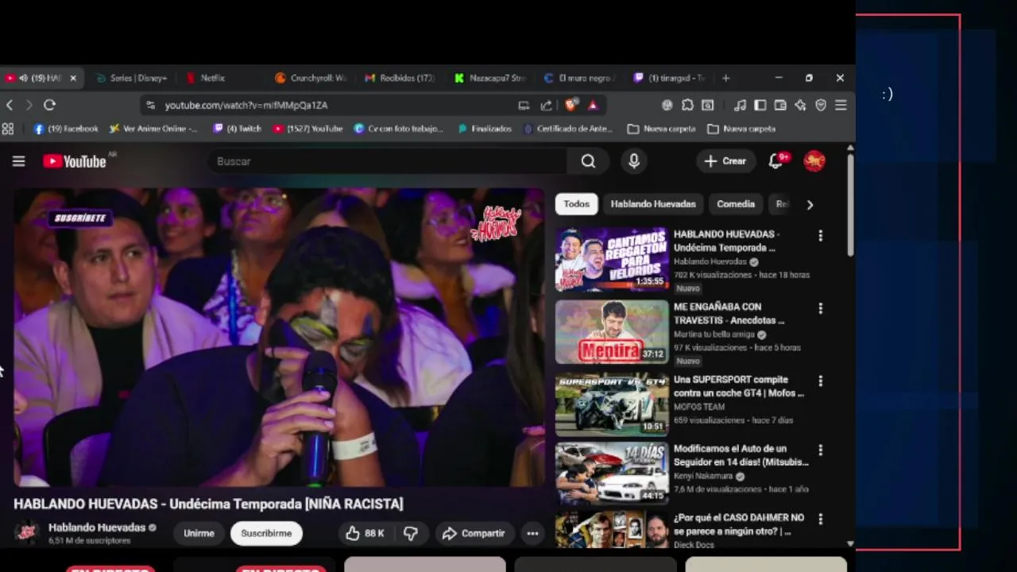Start voice search with the microphone icon
The width and height of the screenshot is (1017, 572).
tap(634, 161)
